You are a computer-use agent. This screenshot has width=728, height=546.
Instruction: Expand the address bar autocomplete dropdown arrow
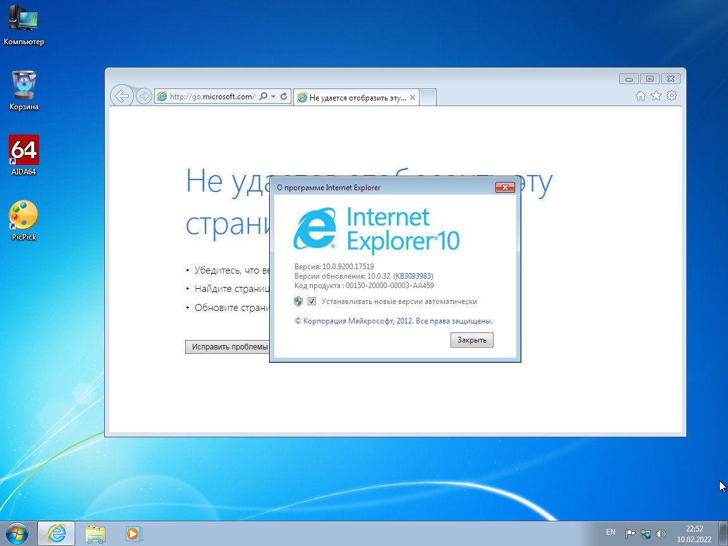pyautogui.click(x=274, y=96)
